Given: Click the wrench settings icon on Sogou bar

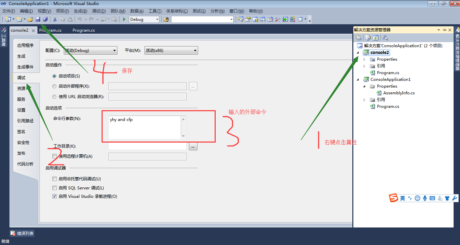Looking at the screenshot, I should (455, 198).
